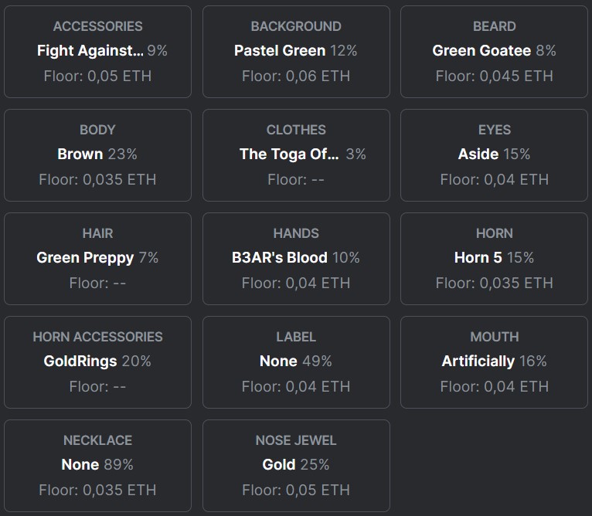
Task: Click the Mouth Artificially trait card
Action: 494,362
